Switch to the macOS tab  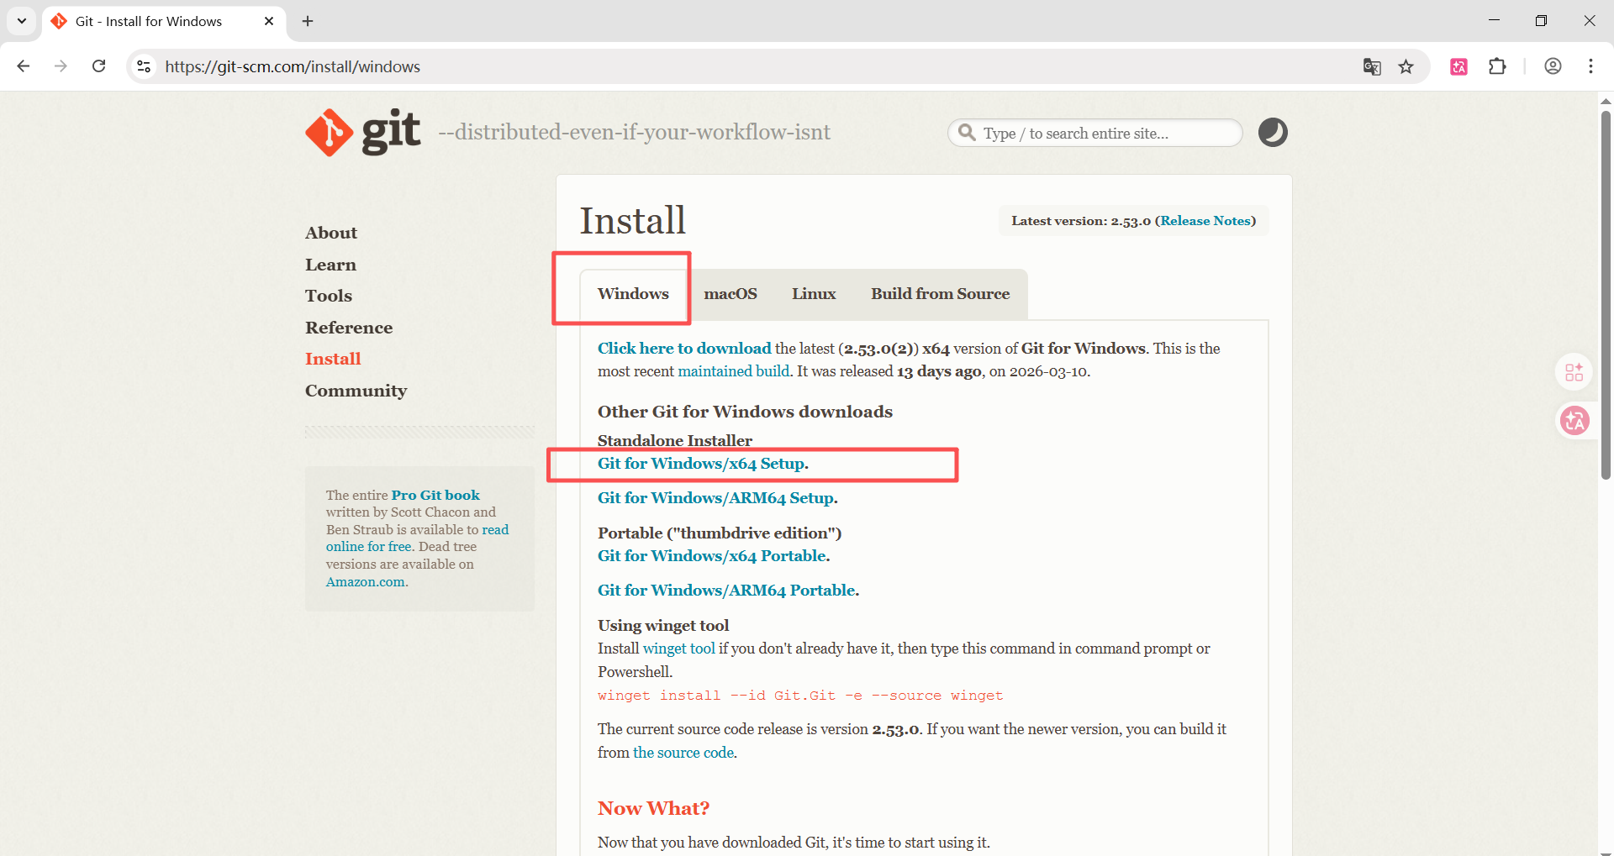pyautogui.click(x=730, y=294)
